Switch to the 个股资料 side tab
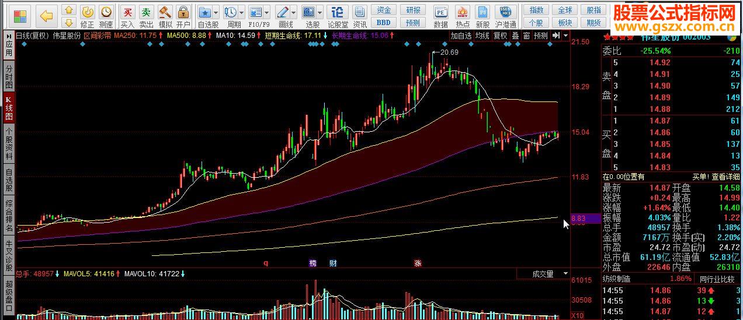 pyautogui.click(x=9, y=143)
